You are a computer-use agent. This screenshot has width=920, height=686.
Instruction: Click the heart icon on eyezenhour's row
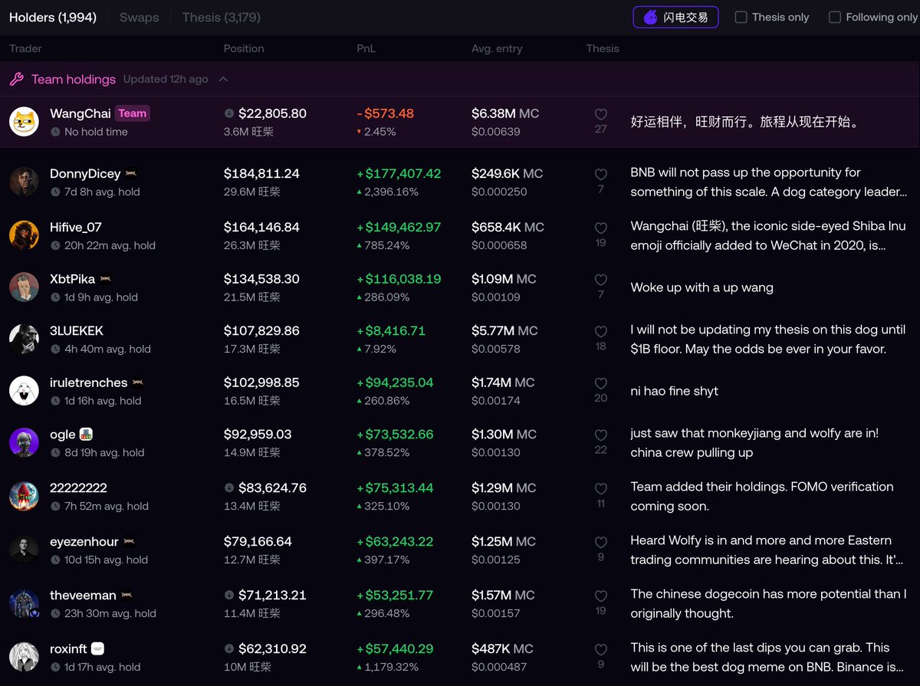pyautogui.click(x=601, y=543)
